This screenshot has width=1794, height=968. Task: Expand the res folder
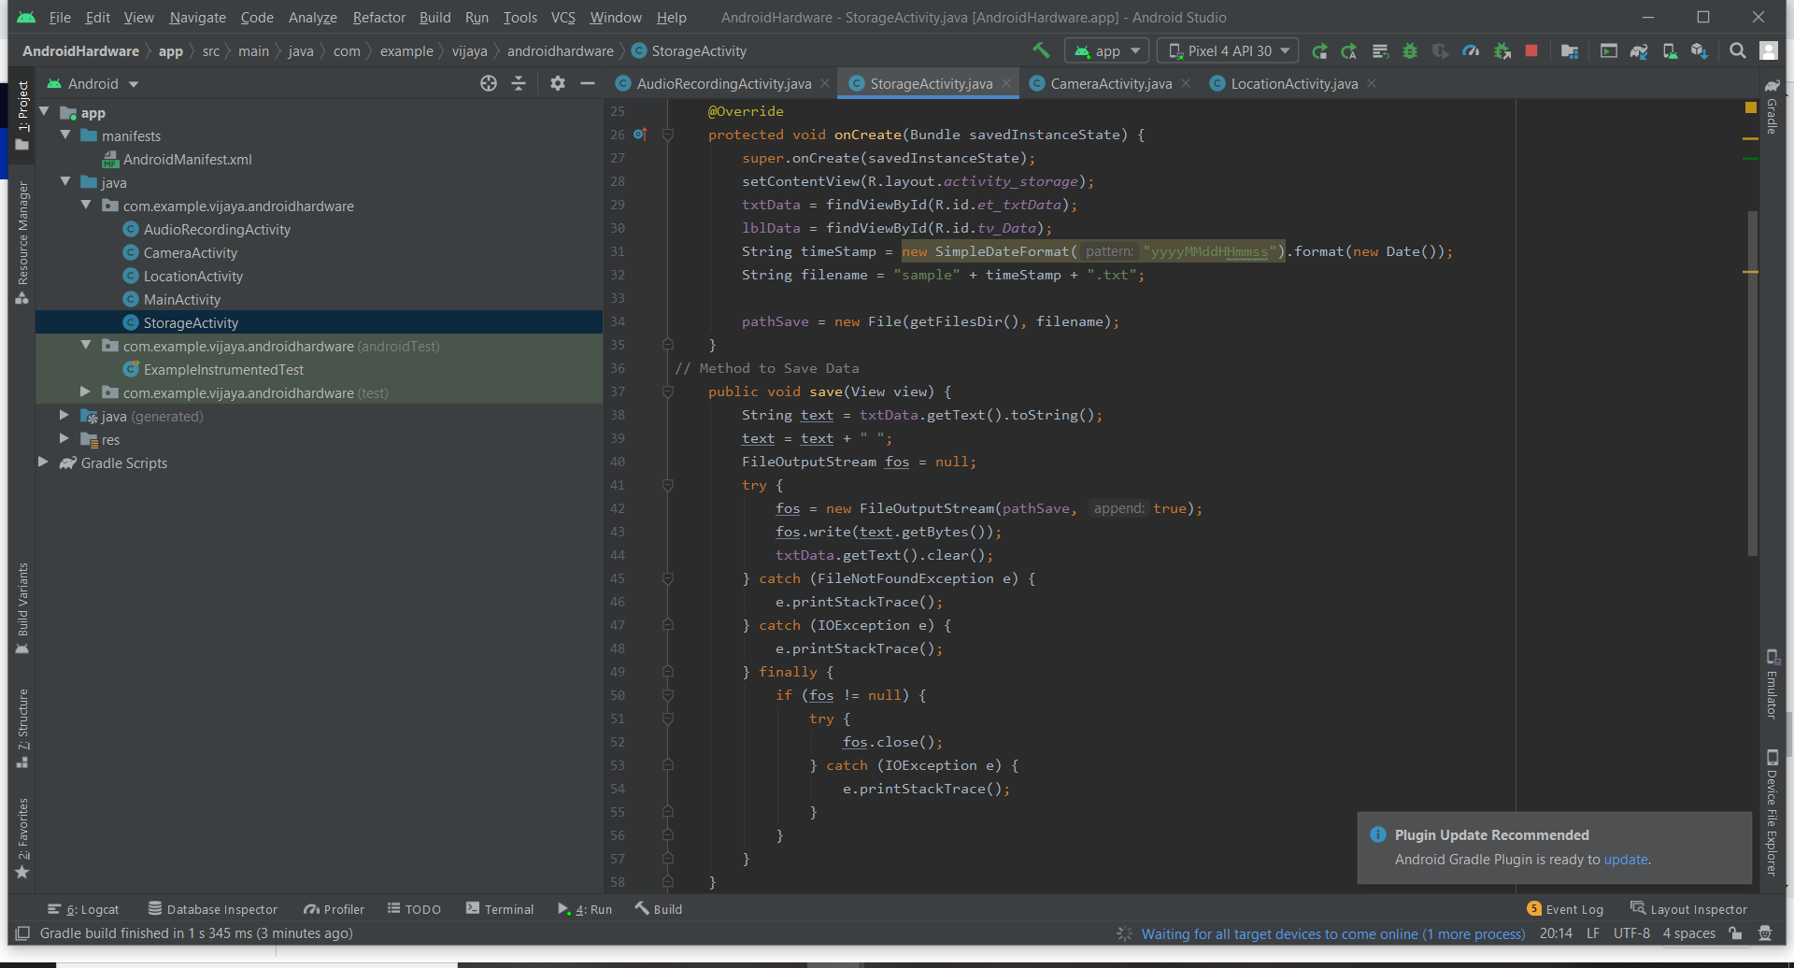pyautogui.click(x=64, y=439)
